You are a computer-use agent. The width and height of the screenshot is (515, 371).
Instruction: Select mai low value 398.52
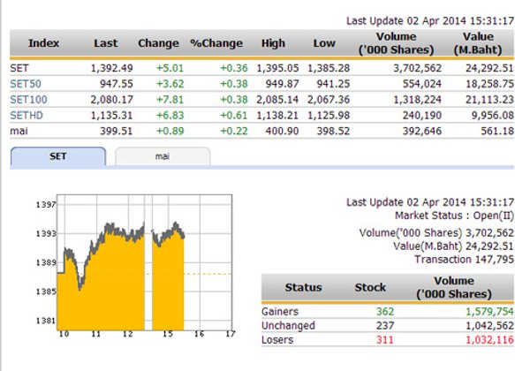coord(333,131)
